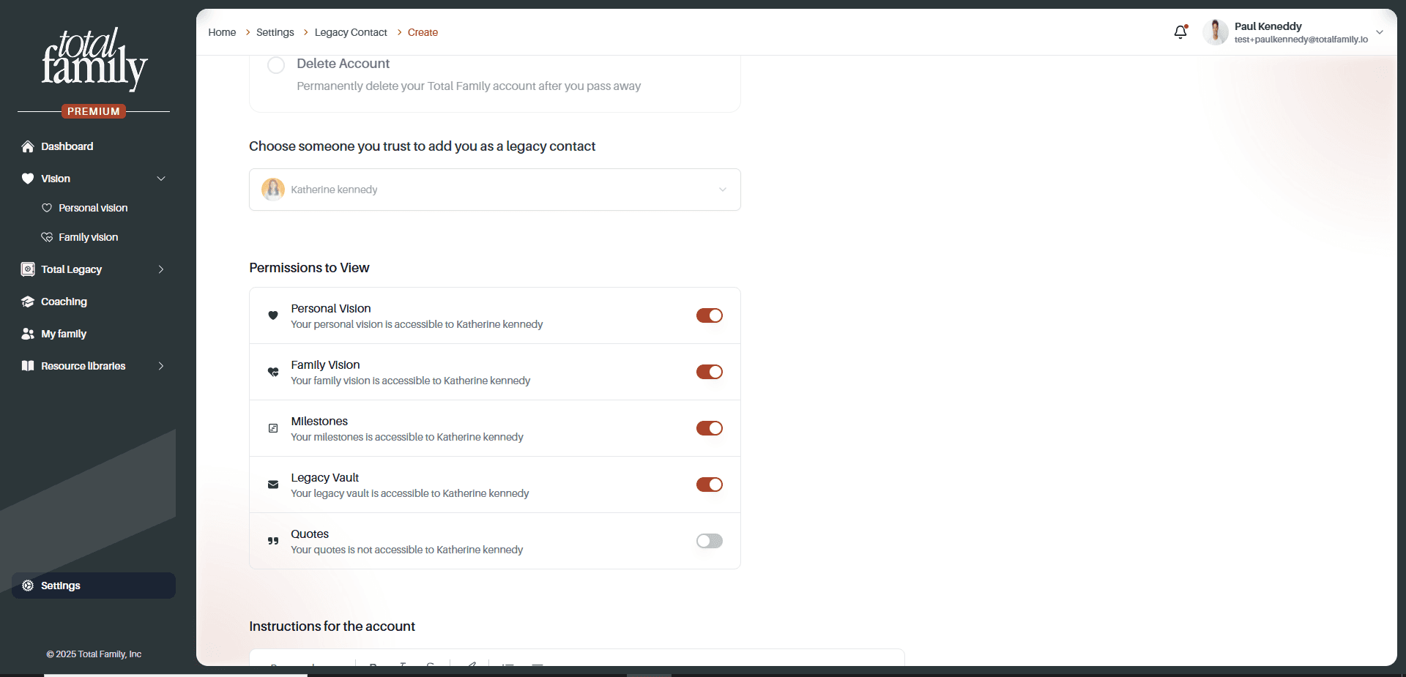
Task: Click 'Instructions for the account' heading
Action: click(x=332, y=626)
